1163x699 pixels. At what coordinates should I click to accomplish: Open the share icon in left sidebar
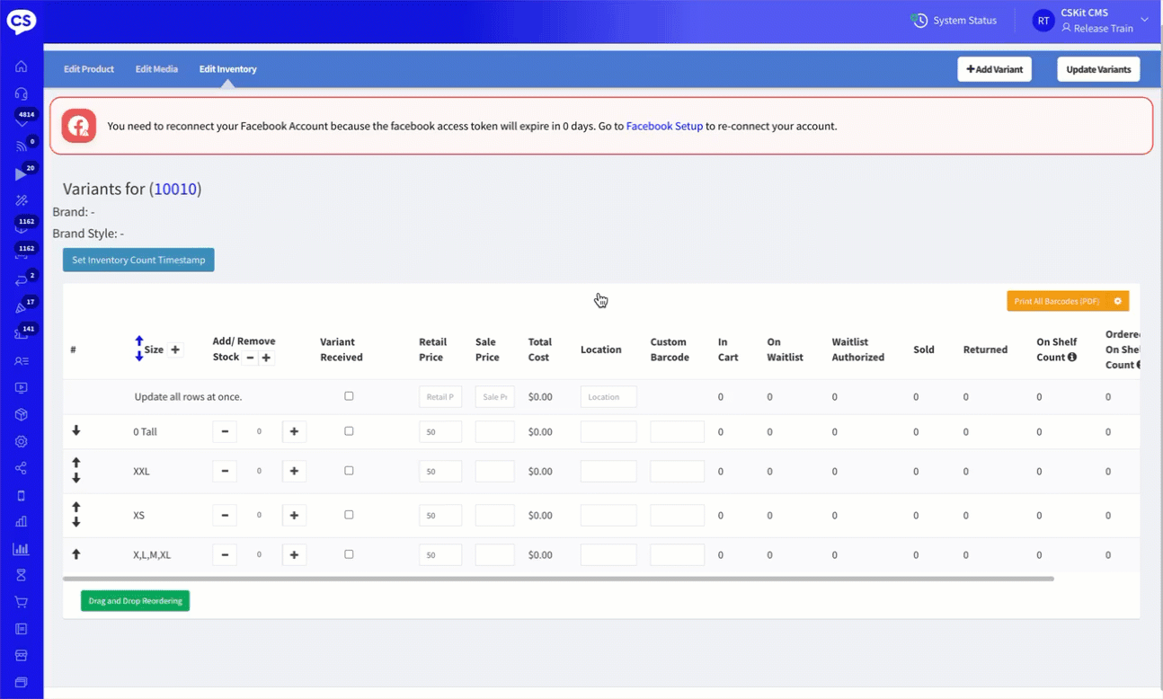click(22, 468)
